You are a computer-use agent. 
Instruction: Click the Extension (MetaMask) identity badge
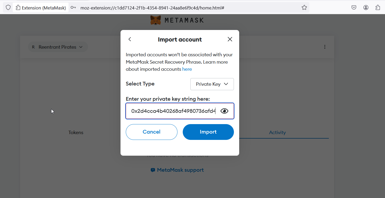41,8
